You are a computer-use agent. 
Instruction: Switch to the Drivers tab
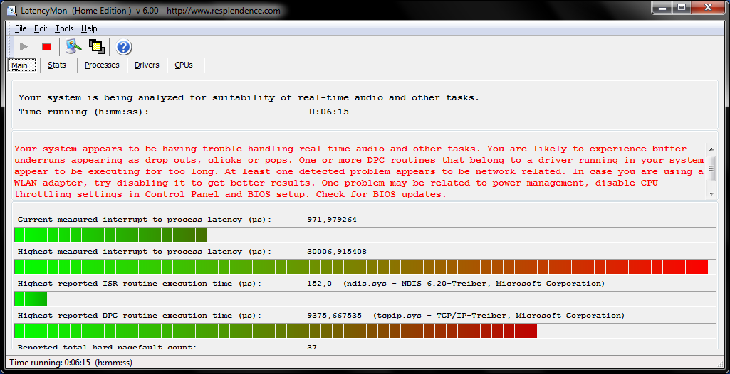[x=147, y=65]
